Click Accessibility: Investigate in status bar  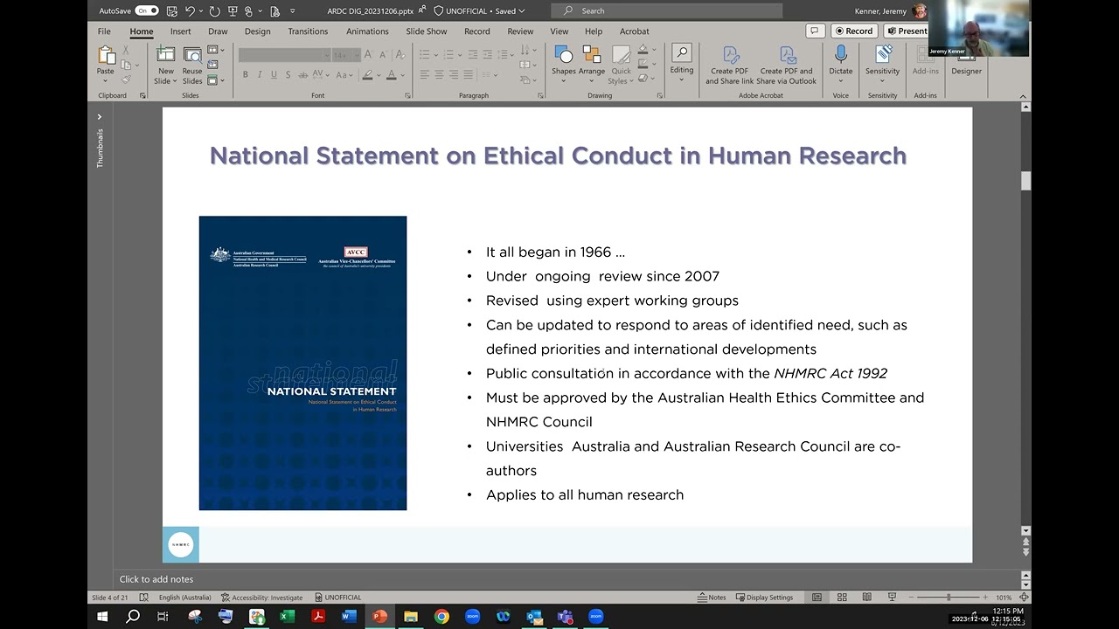point(261,598)
